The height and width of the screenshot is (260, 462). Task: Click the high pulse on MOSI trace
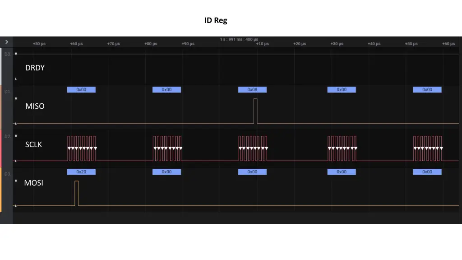click(77, 193)
